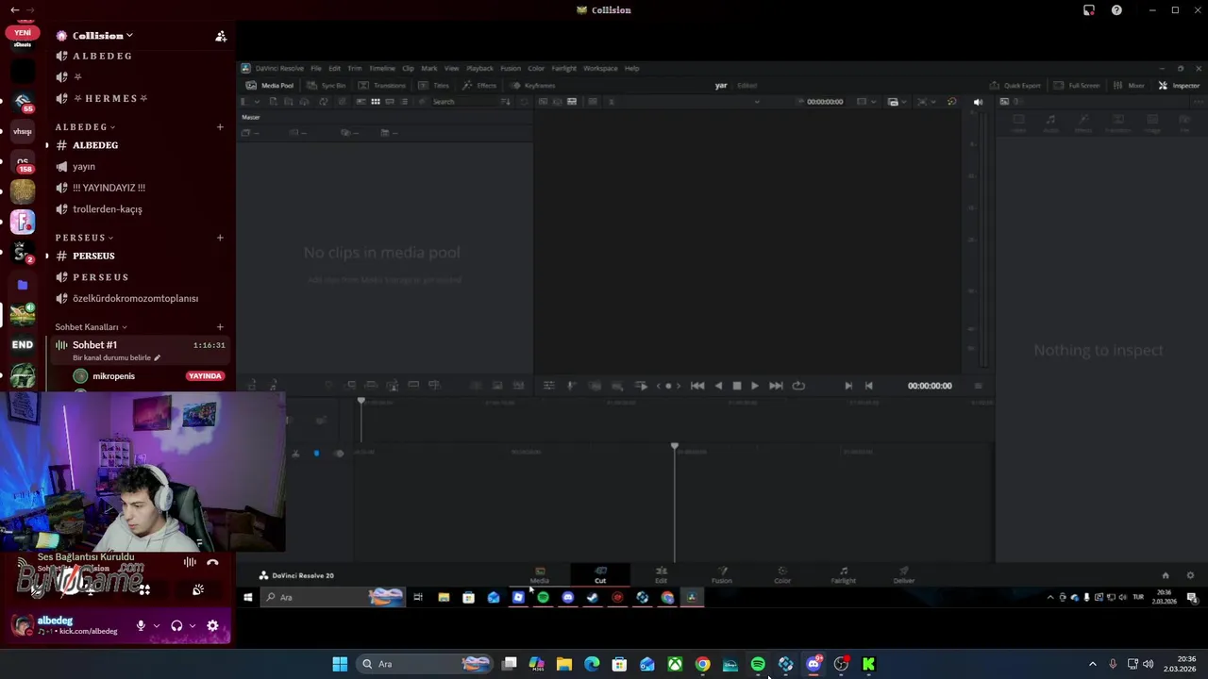Viewport: 1208px width, 679px height.
Task: Disconnect from the Discord voice call
Action: (212, 563)
